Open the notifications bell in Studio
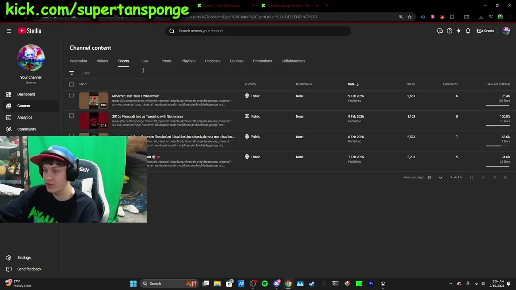 tap(468, 31)
